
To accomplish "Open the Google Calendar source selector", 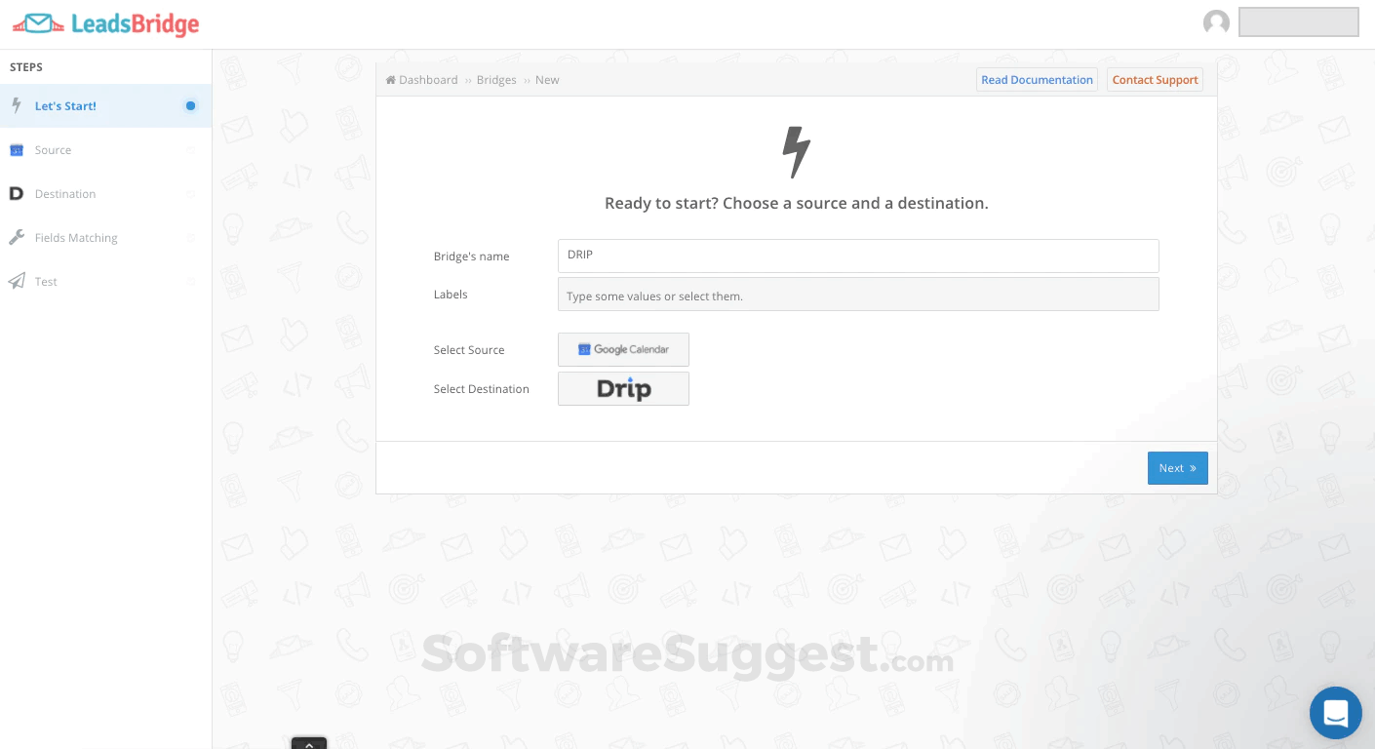I will click(x=623, y=349).
